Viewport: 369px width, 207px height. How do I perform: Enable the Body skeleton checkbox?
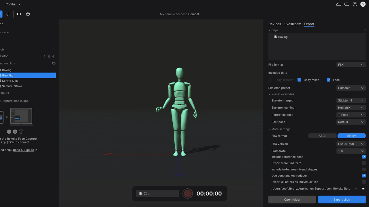[270, 80]
